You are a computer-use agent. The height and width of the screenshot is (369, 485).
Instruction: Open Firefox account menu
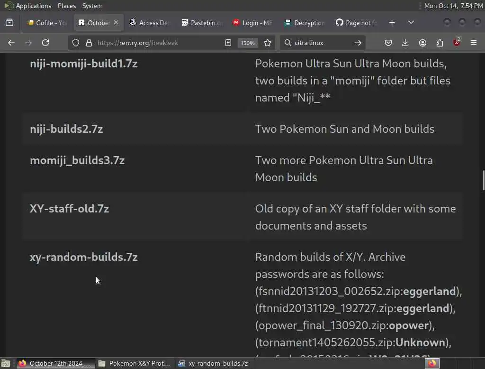(x=422, y=43)
